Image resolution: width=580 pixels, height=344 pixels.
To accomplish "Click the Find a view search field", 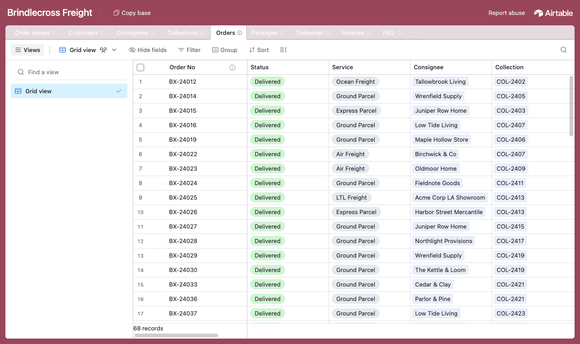I will pos(69,72).
